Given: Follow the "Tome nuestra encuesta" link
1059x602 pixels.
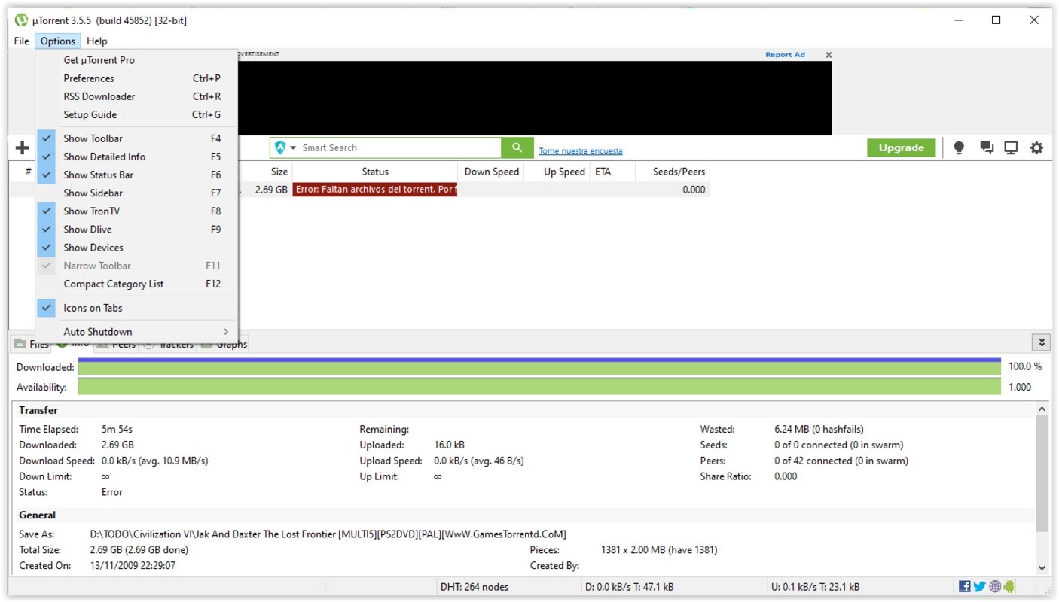Looking at the screenshot, I should tap(580, 151).
